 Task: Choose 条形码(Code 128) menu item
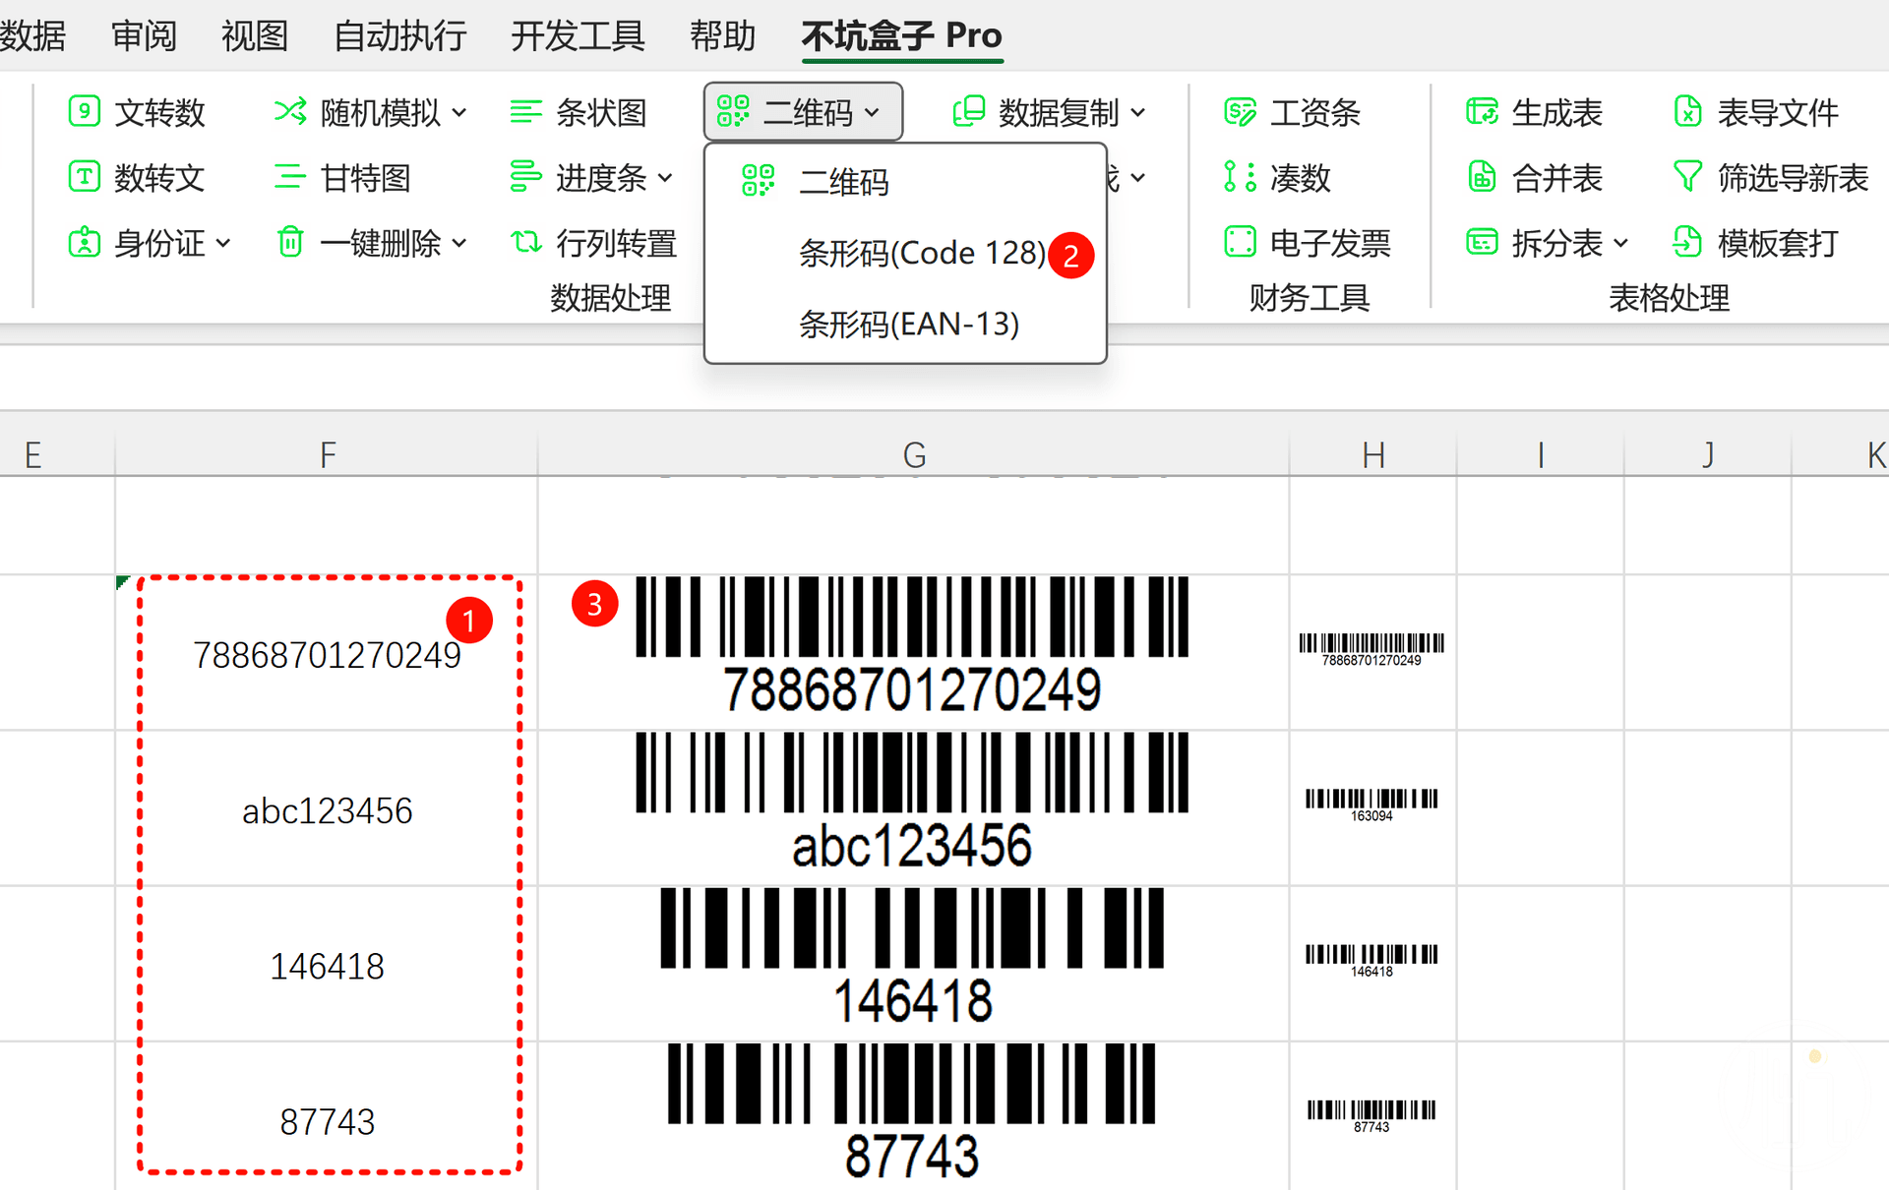(x=906, y=253)
